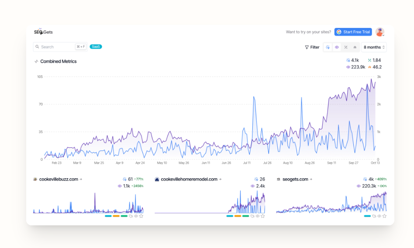
Task: Click the cookevillebuzz.com sparkline chart
Action: click(88, 202)
